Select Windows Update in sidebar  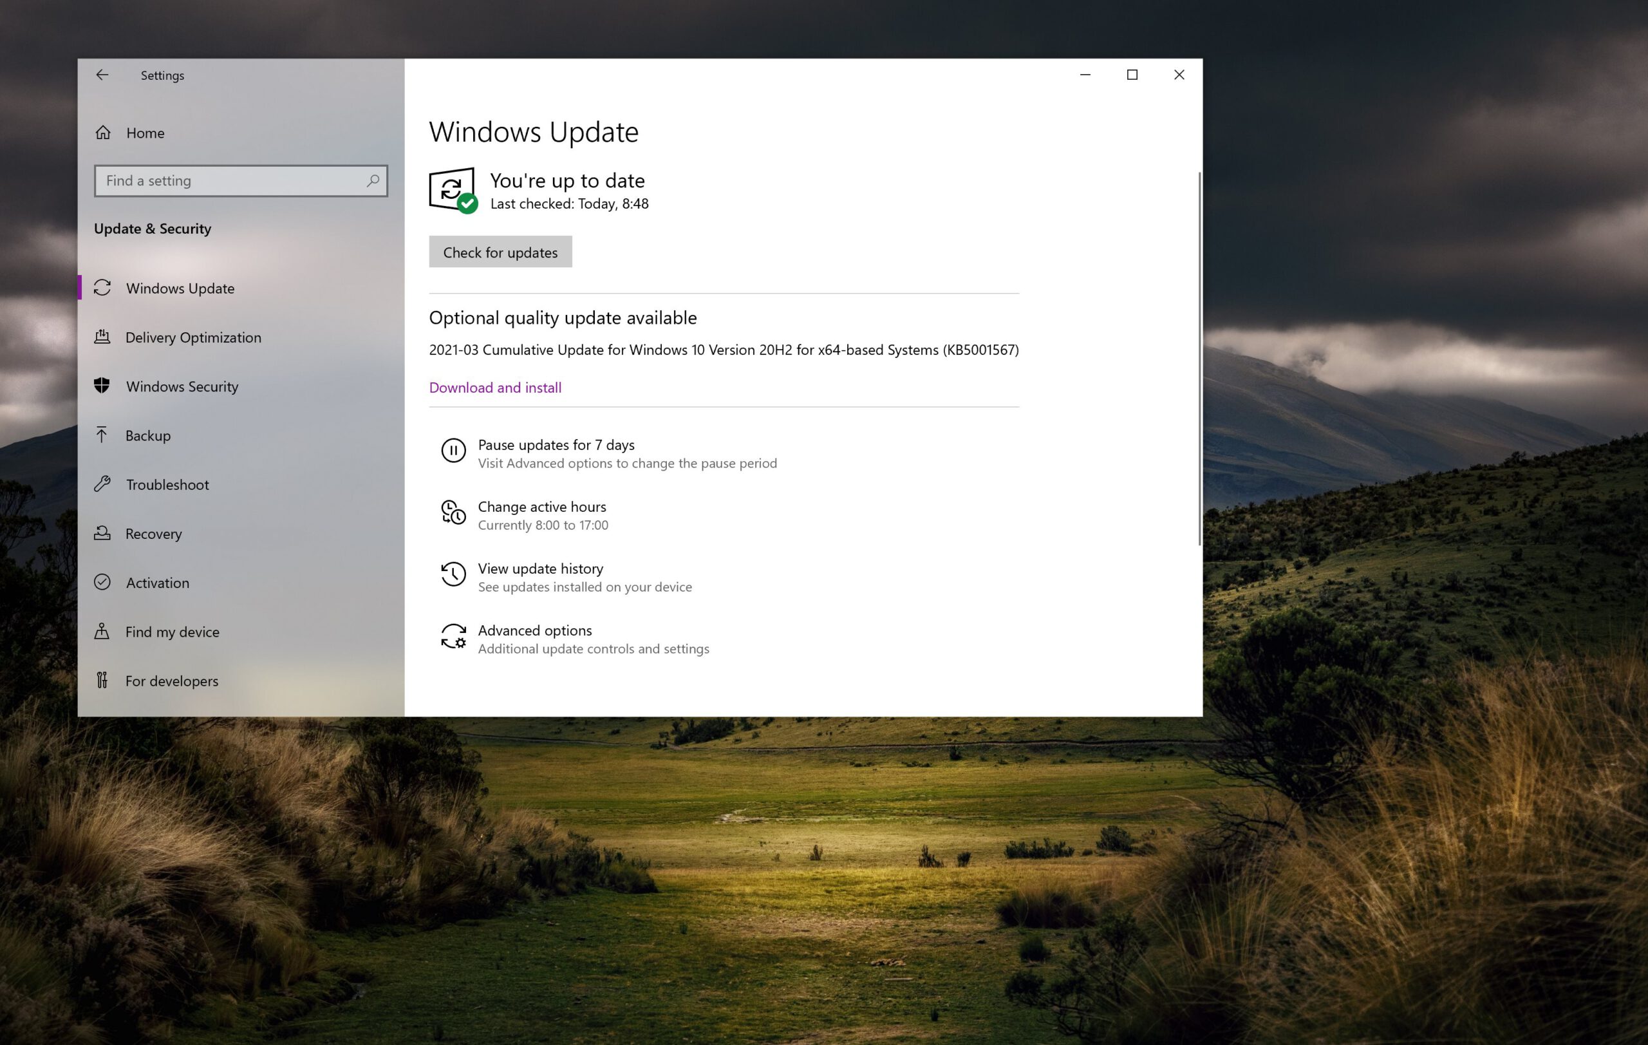click(180, 288)
